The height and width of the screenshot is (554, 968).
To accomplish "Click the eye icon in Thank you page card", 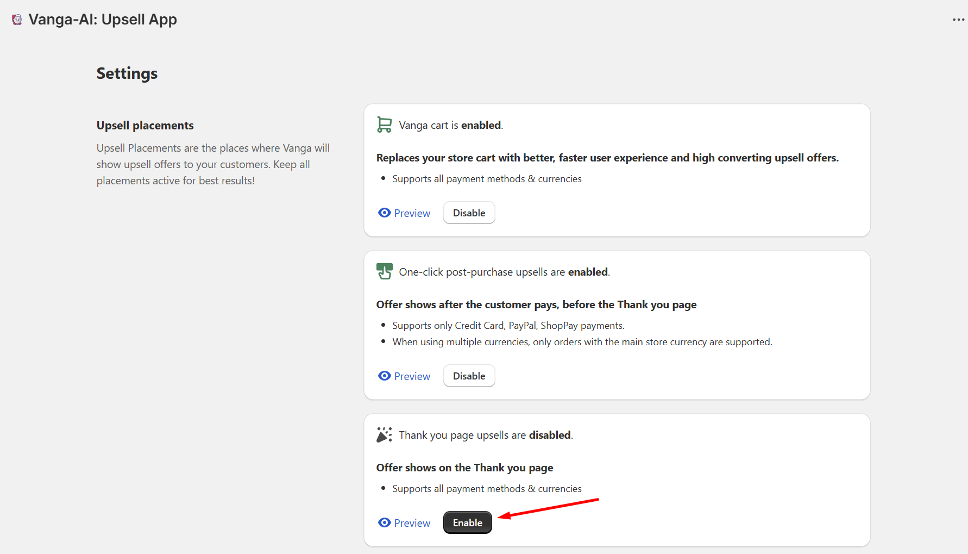I will 385,523.
